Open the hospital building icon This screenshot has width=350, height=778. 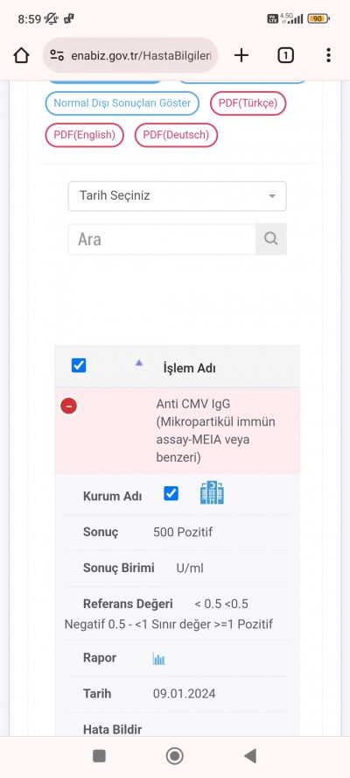(x=212, y=492)
